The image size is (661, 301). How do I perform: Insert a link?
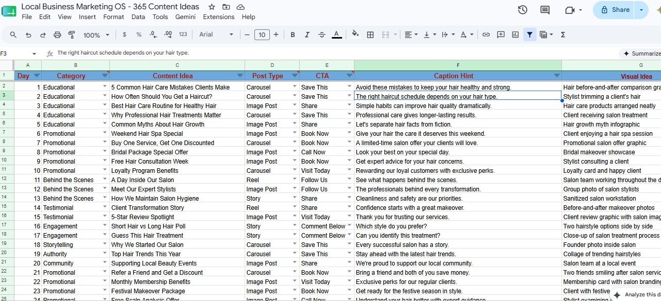(x=486, y=34)
